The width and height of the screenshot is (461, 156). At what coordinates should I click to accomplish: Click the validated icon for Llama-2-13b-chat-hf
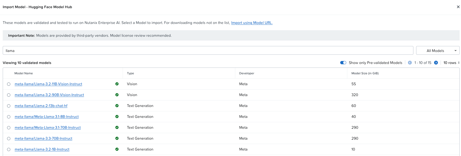pos(117,106)
